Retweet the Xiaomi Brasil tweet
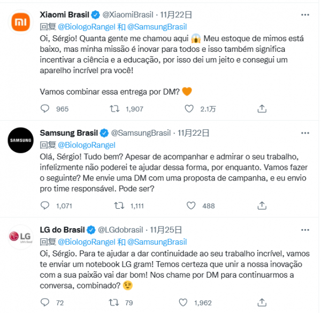 [115, 109]
